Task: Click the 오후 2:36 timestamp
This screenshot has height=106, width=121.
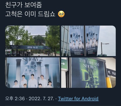Action: point(15,98)
